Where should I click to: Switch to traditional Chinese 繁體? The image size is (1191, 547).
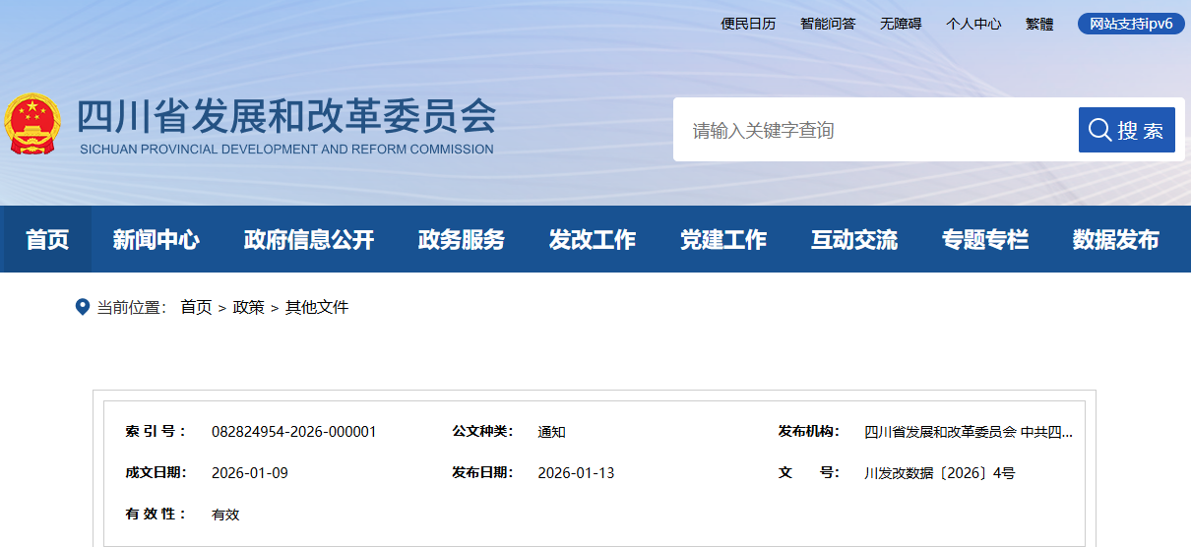pos(1039,24)
